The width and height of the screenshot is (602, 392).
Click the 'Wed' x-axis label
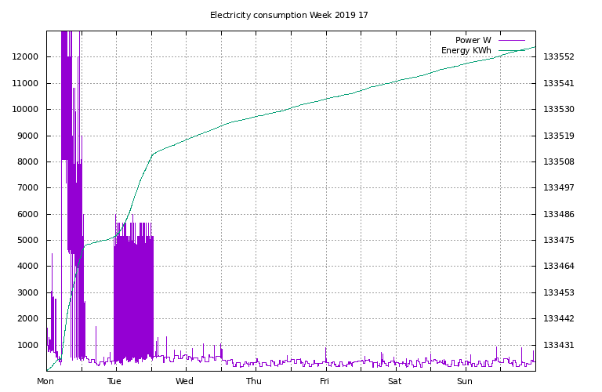click(184, 381)
